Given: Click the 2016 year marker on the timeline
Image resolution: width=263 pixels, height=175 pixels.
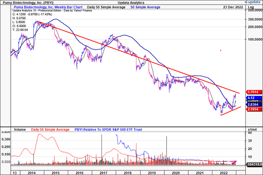Looking at the screenshot, I should coord(79,173).
